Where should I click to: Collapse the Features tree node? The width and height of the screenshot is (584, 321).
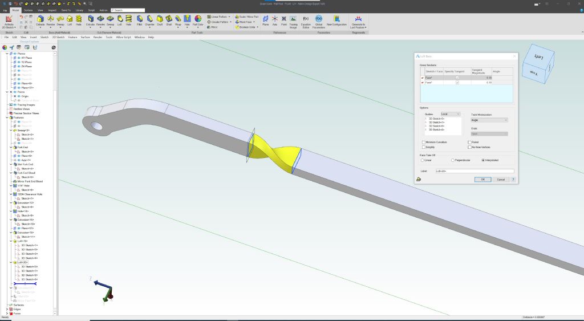point(7,117)
